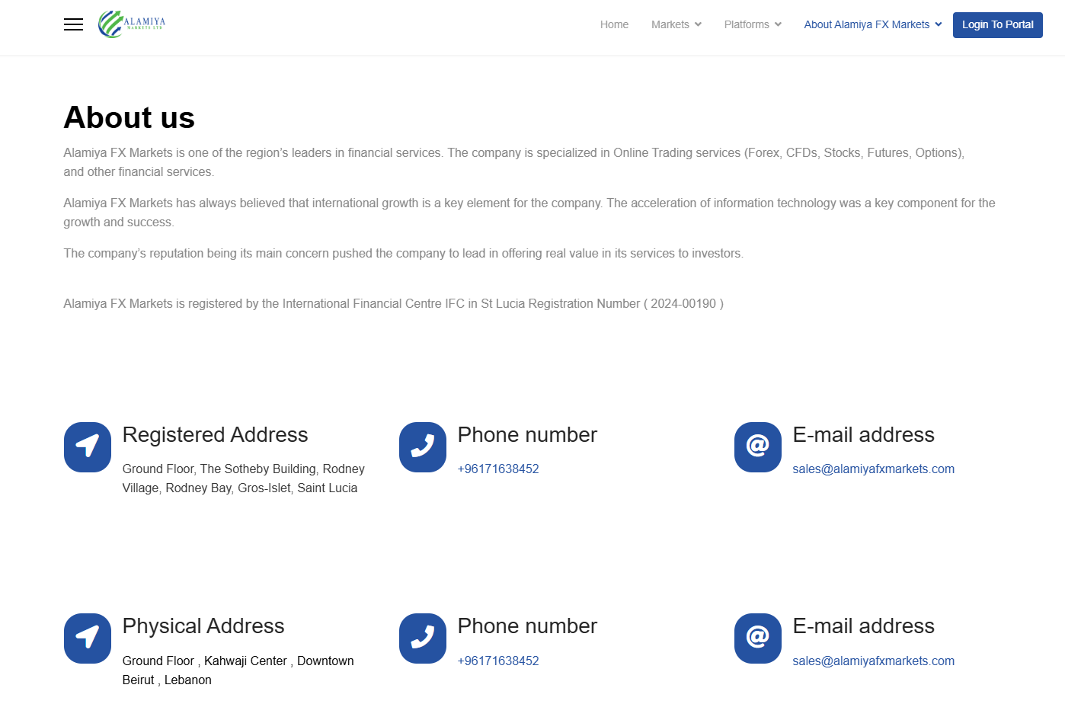Click the upper E-mail address heading
Viewport: 1065px width, 704px height.
(x=864, y=435)
